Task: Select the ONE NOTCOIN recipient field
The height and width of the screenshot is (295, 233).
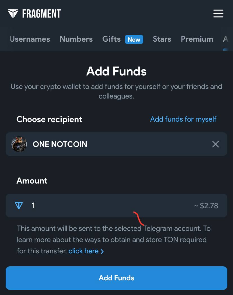Action: click(x=116, y=144)
